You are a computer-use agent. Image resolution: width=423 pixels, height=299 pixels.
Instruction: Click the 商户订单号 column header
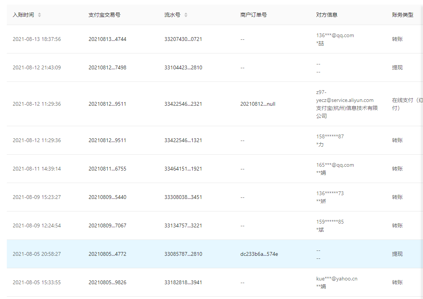click(x=253, y=15)
